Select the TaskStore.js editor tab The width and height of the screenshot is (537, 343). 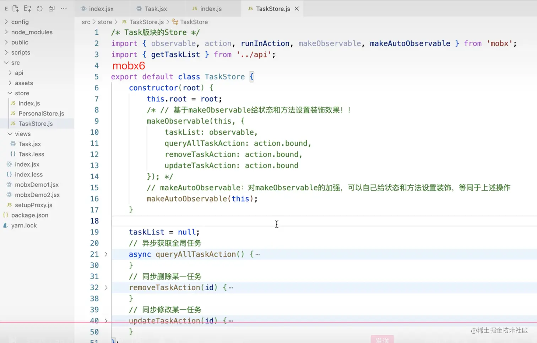(x=273, y=9)
